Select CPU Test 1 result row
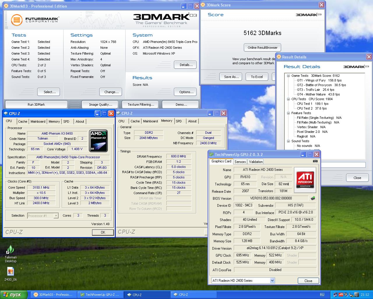The image size is (373, 299). 313,104
